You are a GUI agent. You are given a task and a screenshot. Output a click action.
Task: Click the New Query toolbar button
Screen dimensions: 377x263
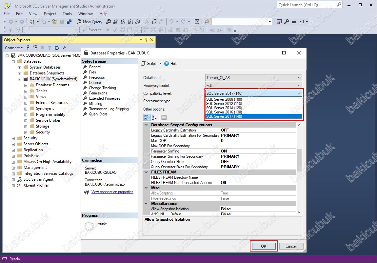(x=89, y=22)
